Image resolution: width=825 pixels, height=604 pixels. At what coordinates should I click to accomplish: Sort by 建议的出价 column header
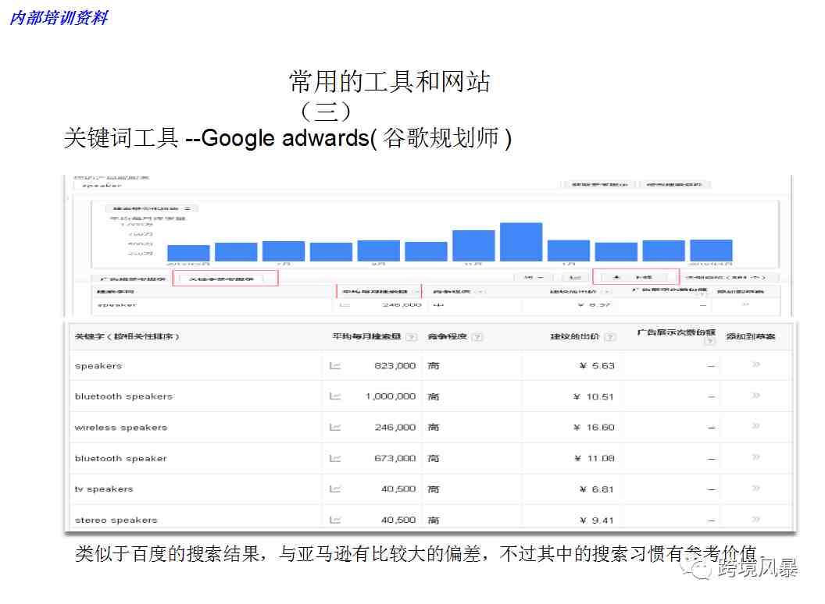[575, 336]
